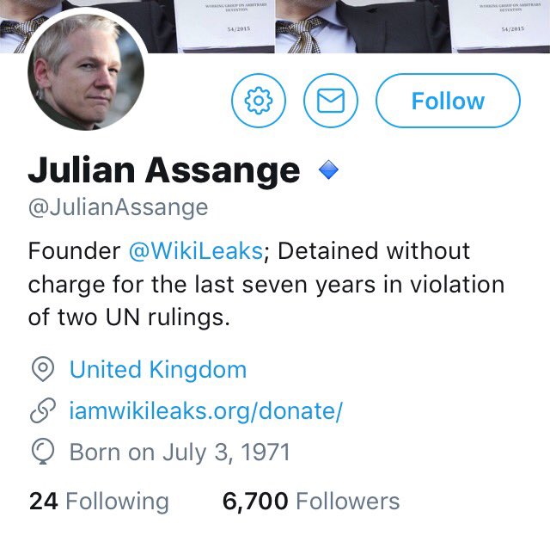
Task: Click the Born on July 3, 1971 text
Action: [180, 452]
